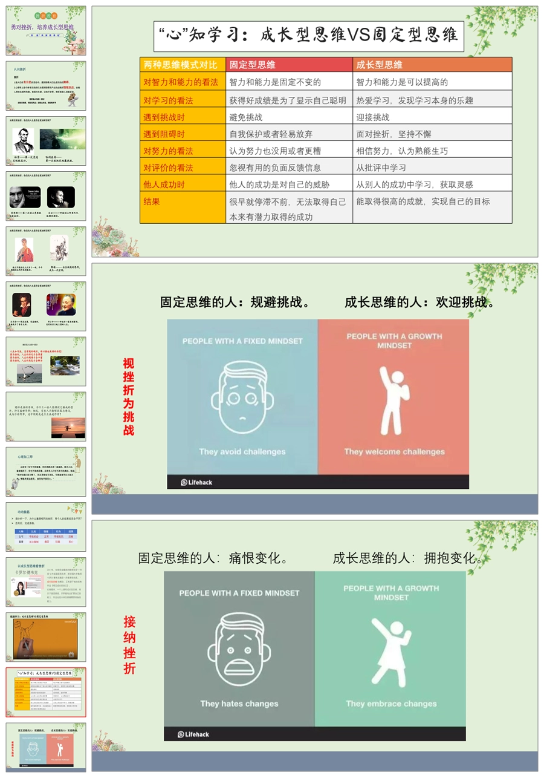Image resolution: width=544 pixels, height=778 pixels.
Task: Click the 成长型思维 orange table header
Action: pos(432,65)
